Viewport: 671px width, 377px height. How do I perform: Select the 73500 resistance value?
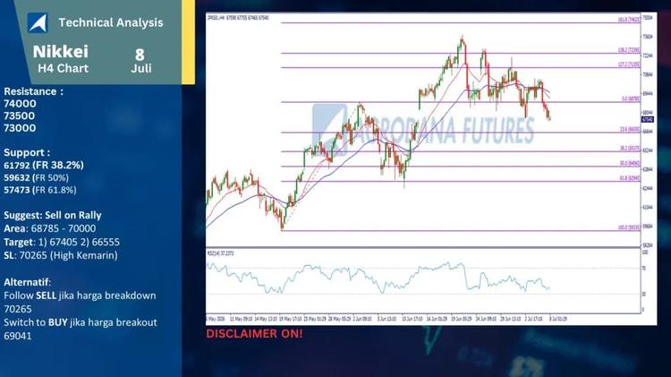click(20, 116)
